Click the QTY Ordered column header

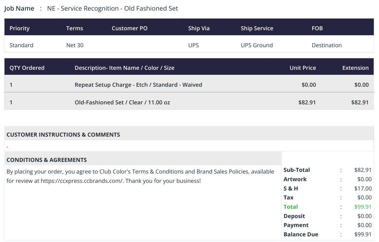coord(27,68)
